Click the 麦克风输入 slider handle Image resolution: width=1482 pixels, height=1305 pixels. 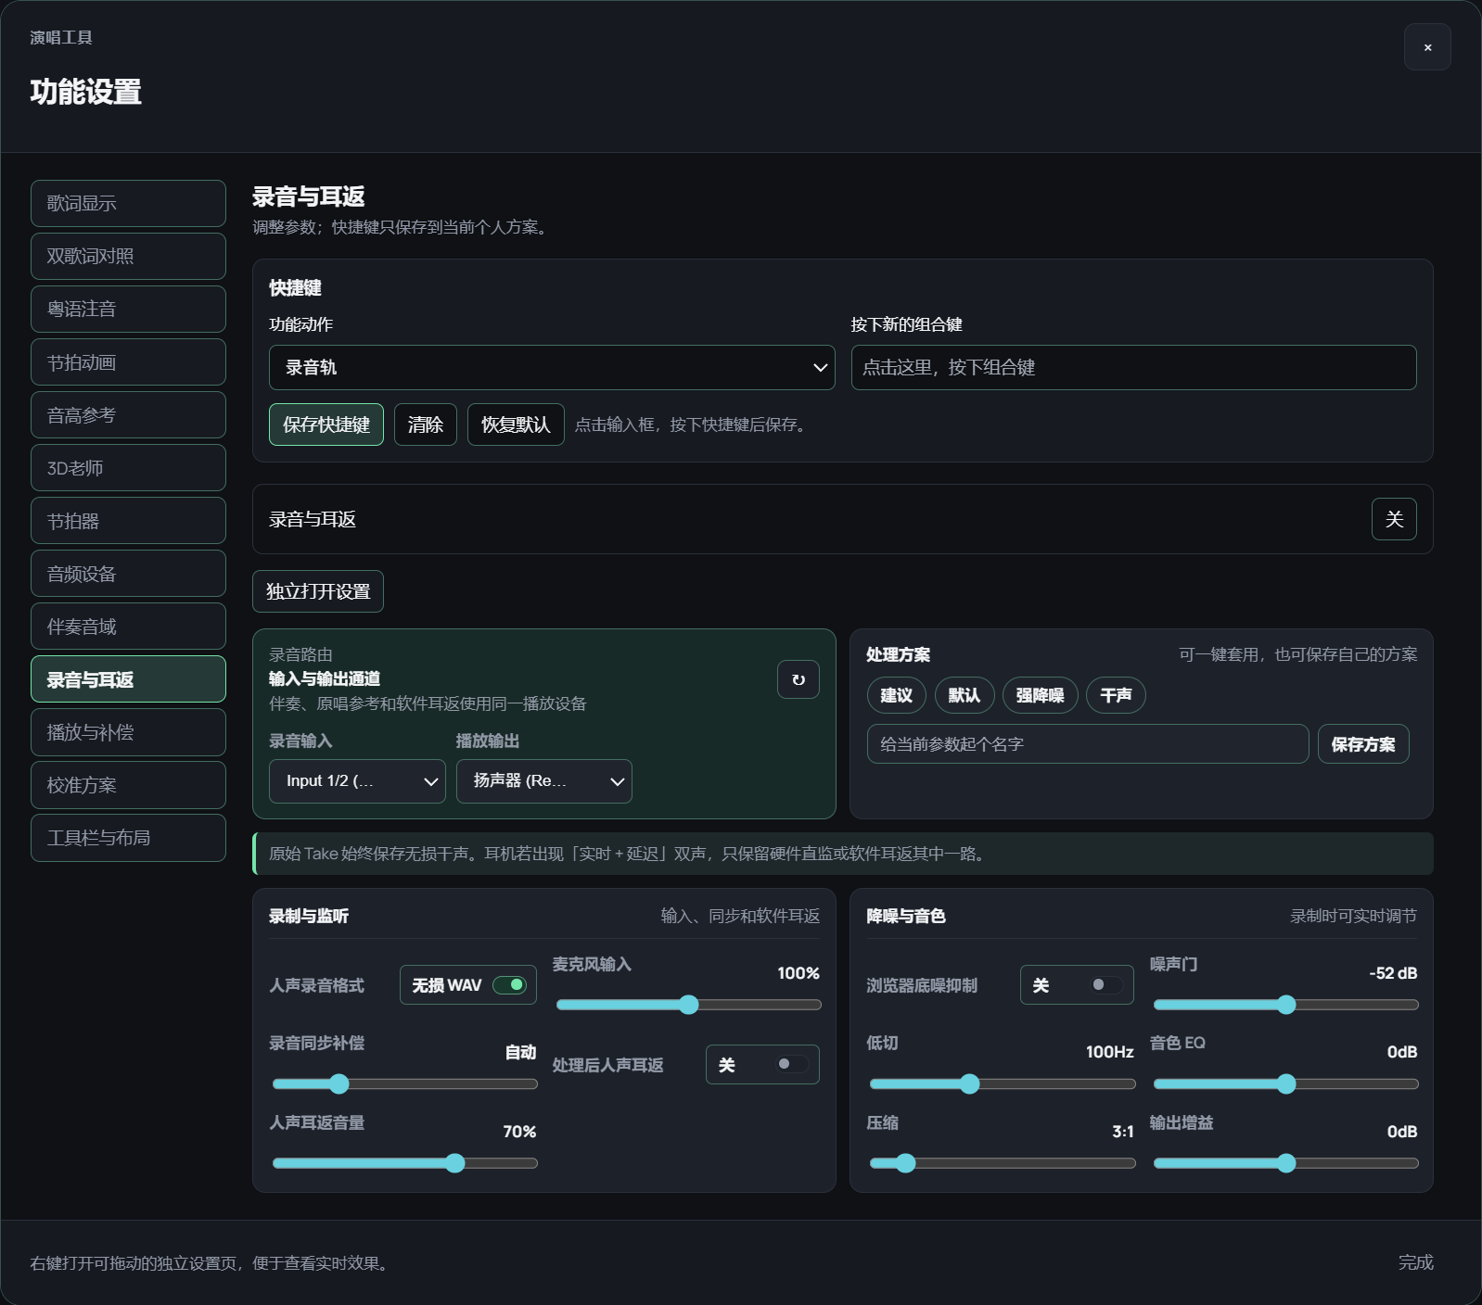pyautogui.click(x=688, y=1005)
